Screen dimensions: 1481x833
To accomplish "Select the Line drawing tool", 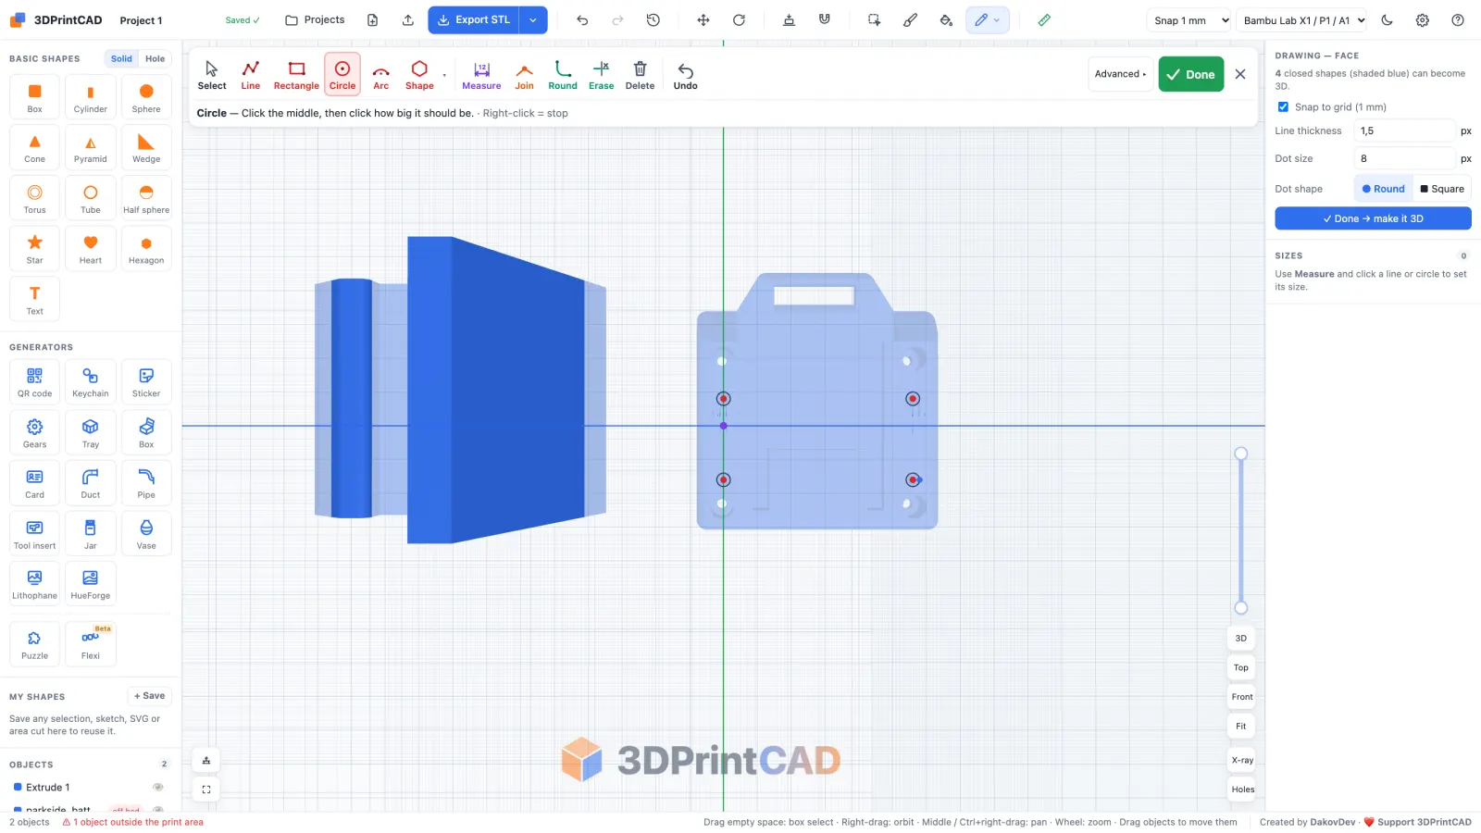I will (x=250, y=75).
